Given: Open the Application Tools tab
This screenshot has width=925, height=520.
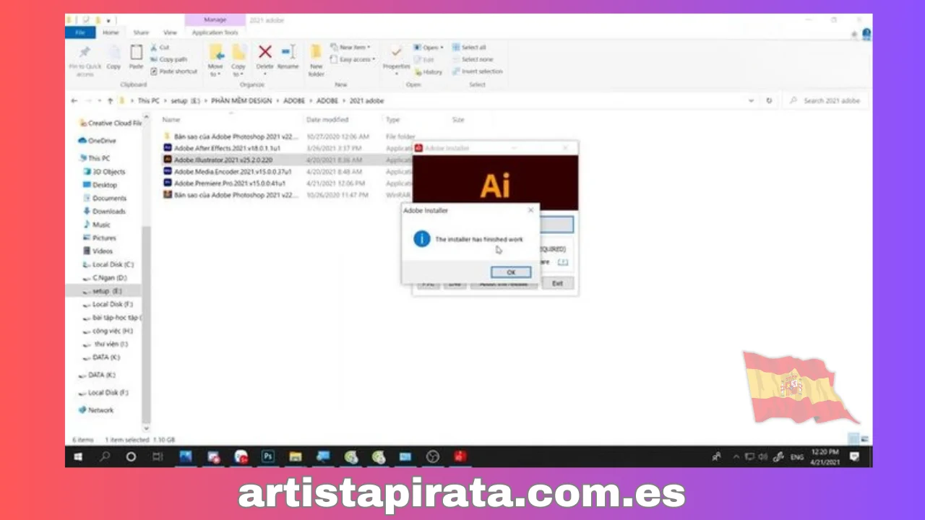Looking at the screenshot, I should tap(215, 32).
